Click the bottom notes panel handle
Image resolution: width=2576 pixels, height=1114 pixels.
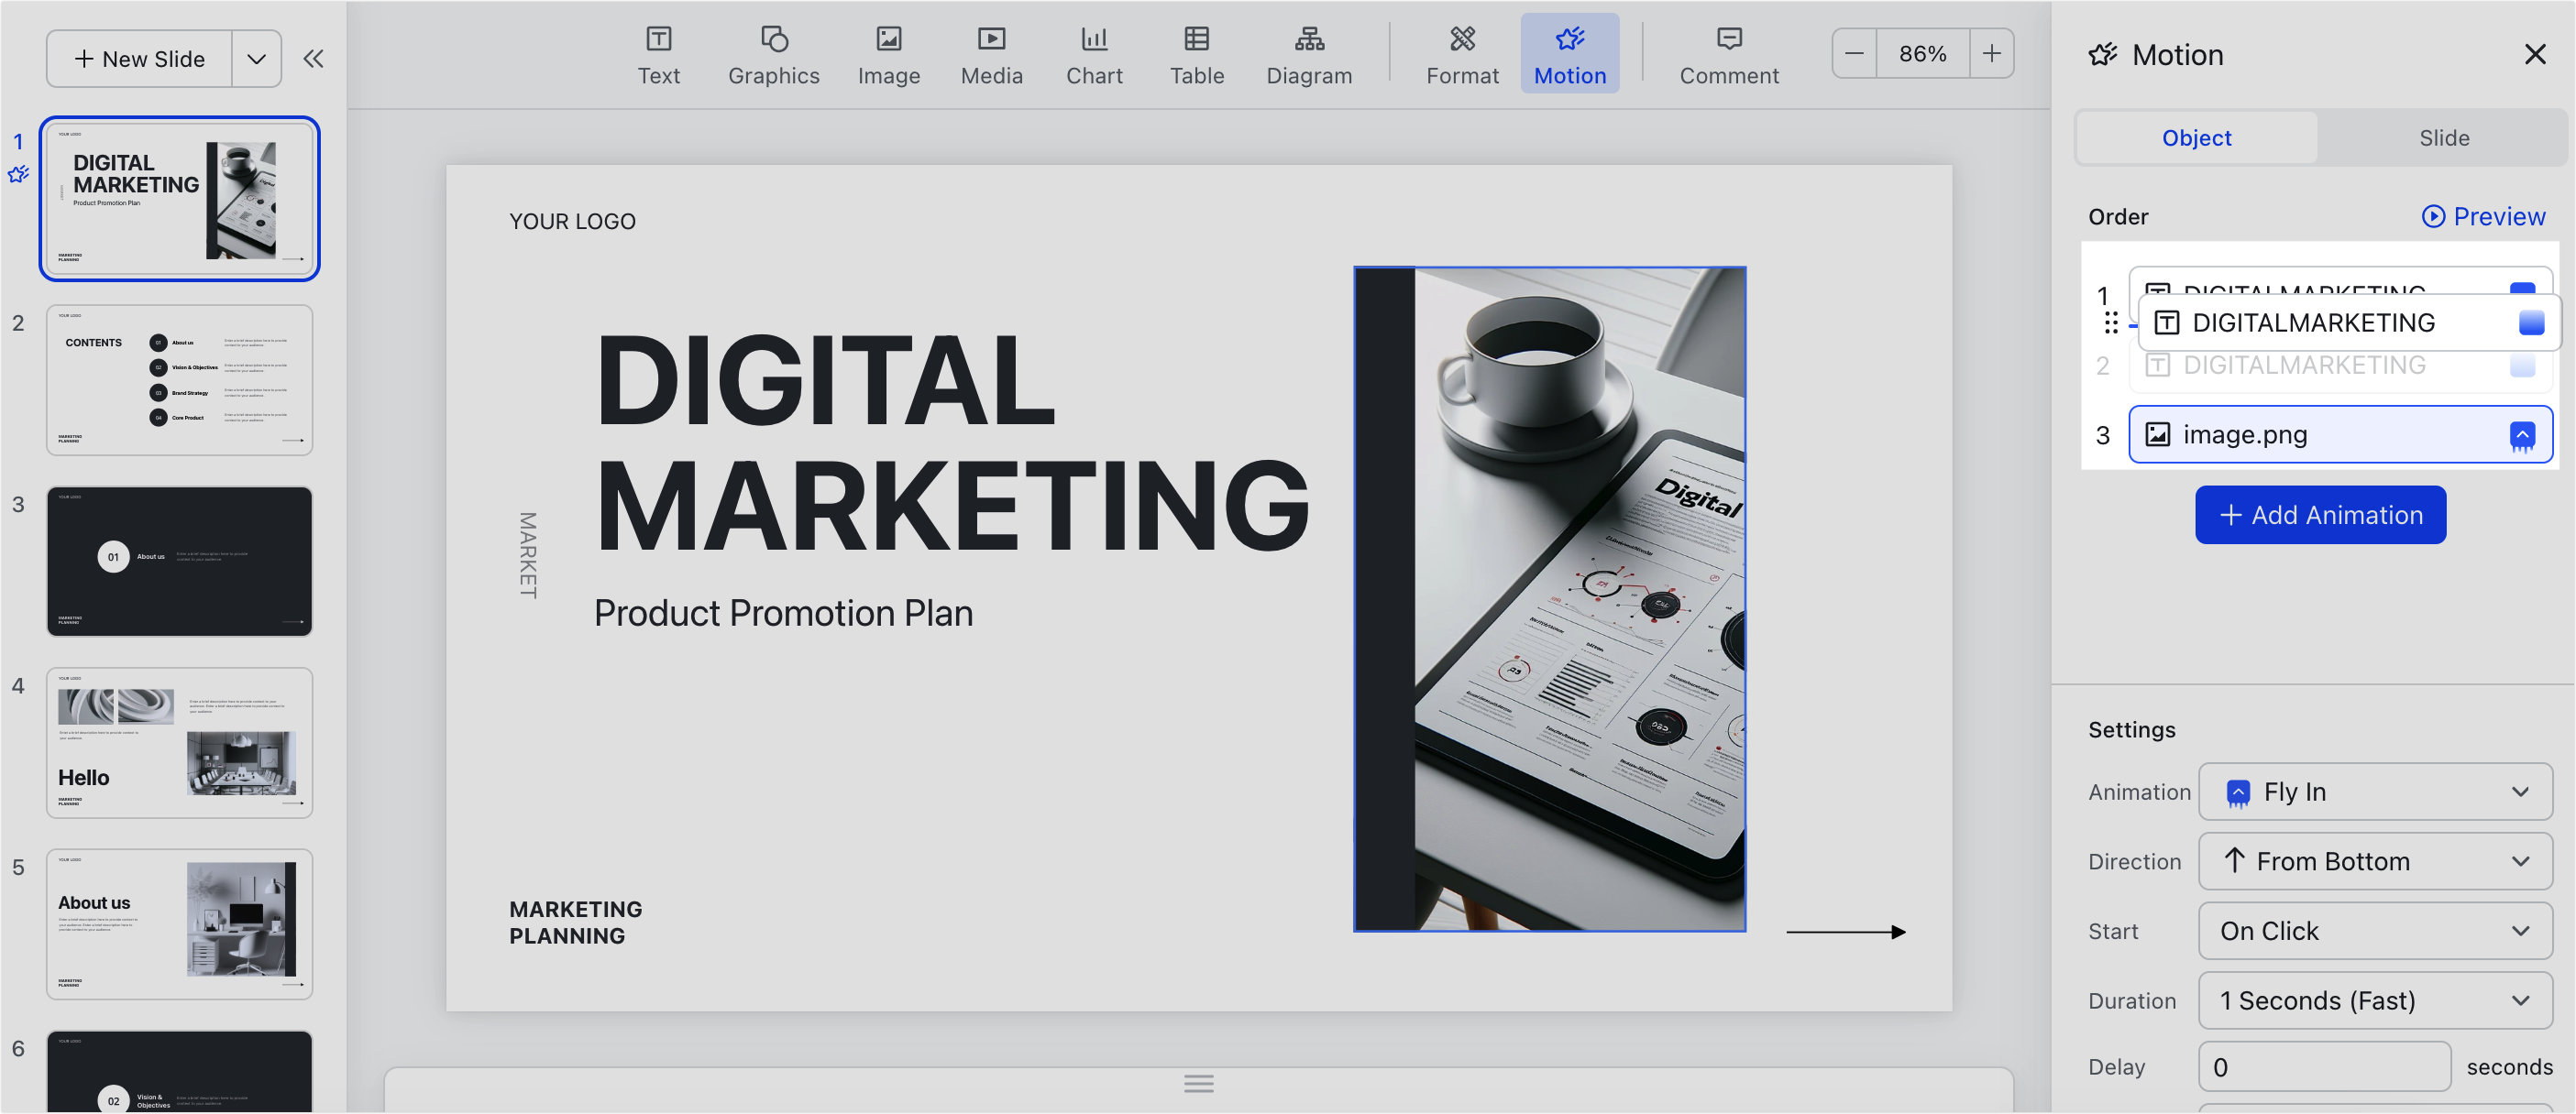click(x=1198, y=1083)
